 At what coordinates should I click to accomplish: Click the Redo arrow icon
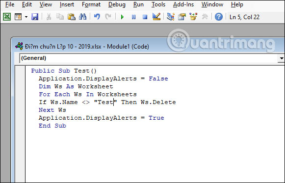[x=108, y=17]
